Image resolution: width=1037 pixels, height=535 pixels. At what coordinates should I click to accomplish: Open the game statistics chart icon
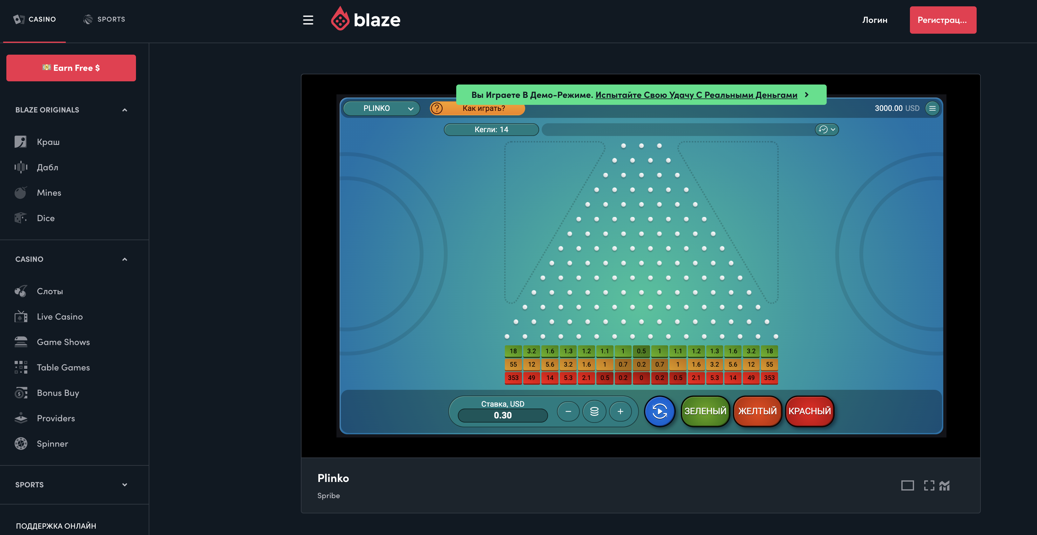click(945, 485)
